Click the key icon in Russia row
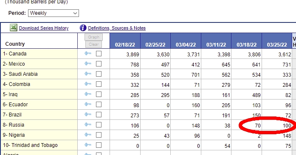 pos(88,125)
